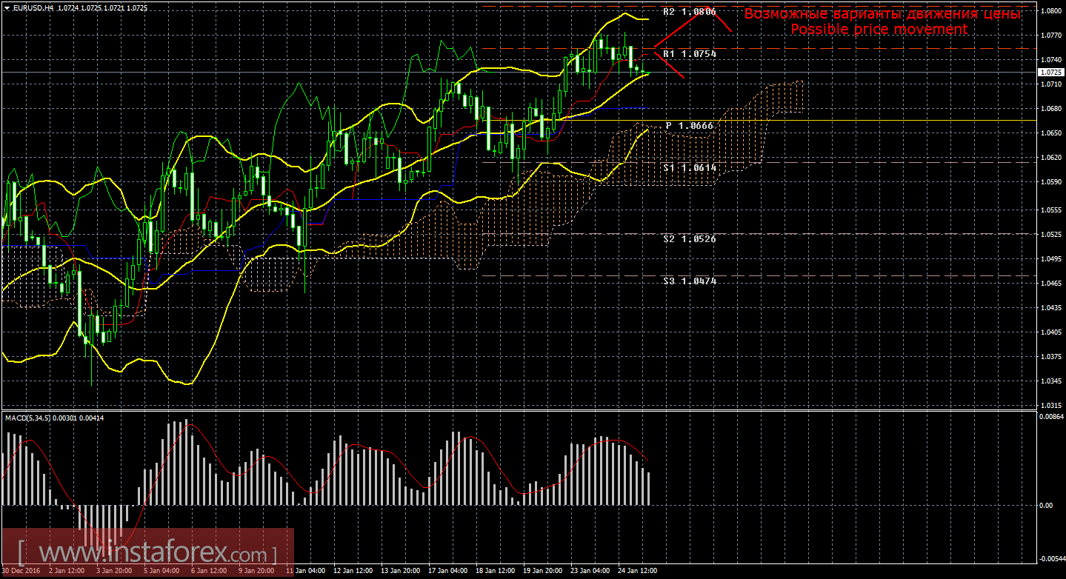
Task: Click the 1.0495 price axis label
Action: pyautogui.click(x=1050, y=259)
